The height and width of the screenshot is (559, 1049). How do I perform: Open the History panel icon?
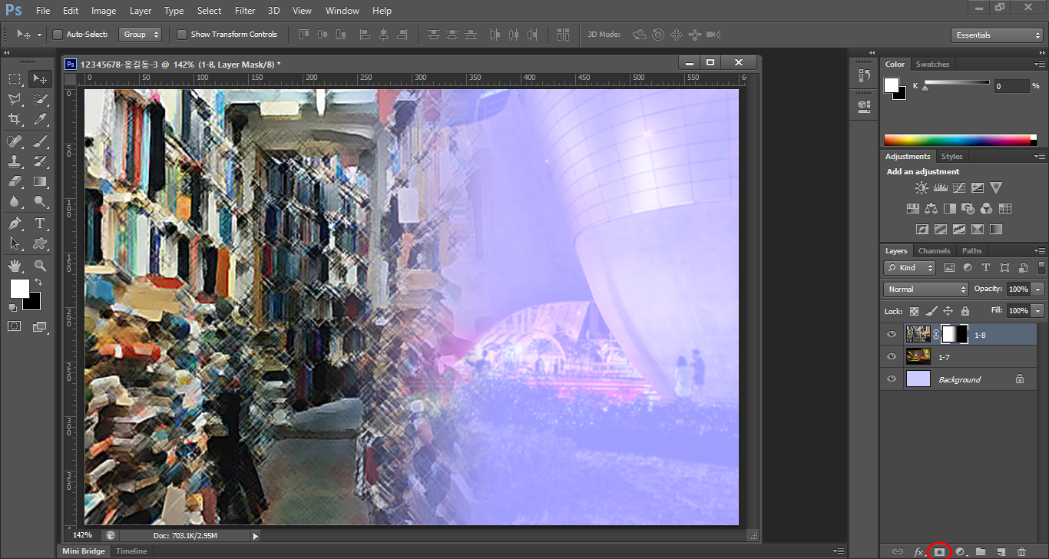(864, 75)
